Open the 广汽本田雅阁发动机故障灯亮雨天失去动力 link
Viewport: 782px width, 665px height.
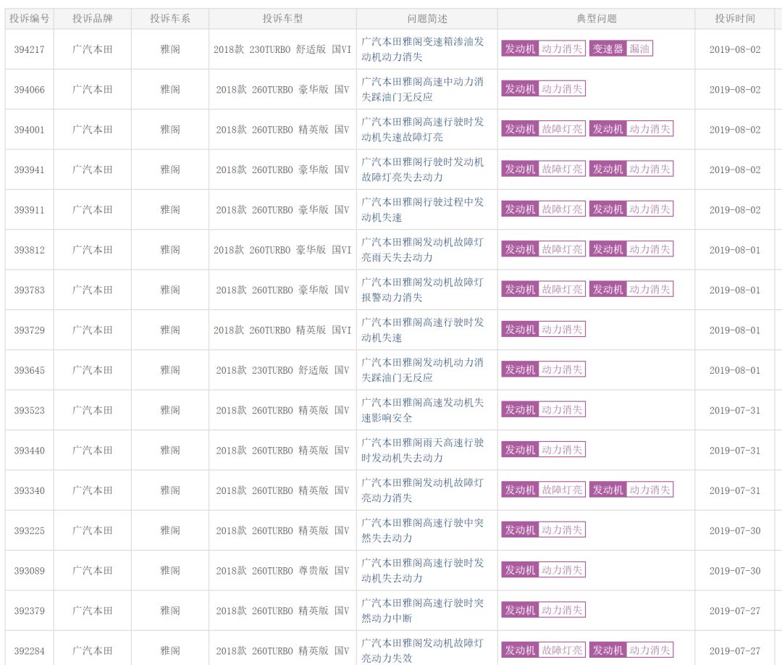(x=422, y=249)
